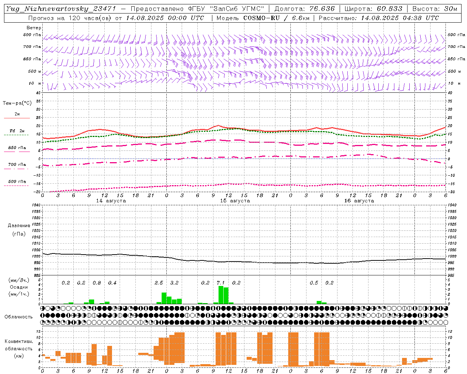This screenshot has width=467, height=374.
Task: Click the Высота: 30м value
Action: tap(435, 9)
